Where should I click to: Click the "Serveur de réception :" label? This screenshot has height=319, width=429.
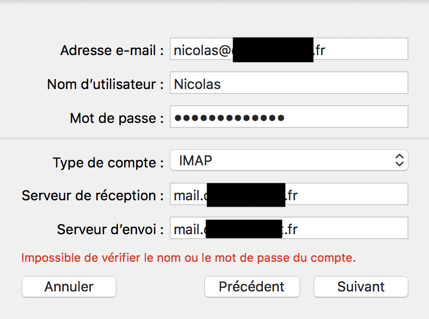tap(92, 196)
